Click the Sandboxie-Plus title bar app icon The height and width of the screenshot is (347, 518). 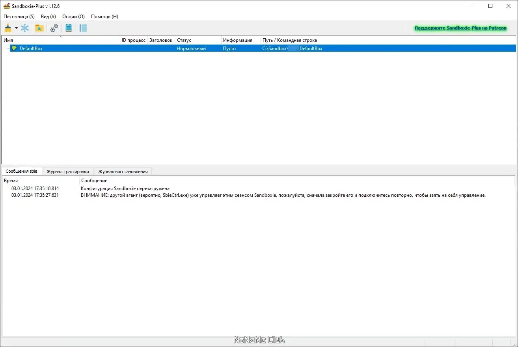tap(7, 6)
